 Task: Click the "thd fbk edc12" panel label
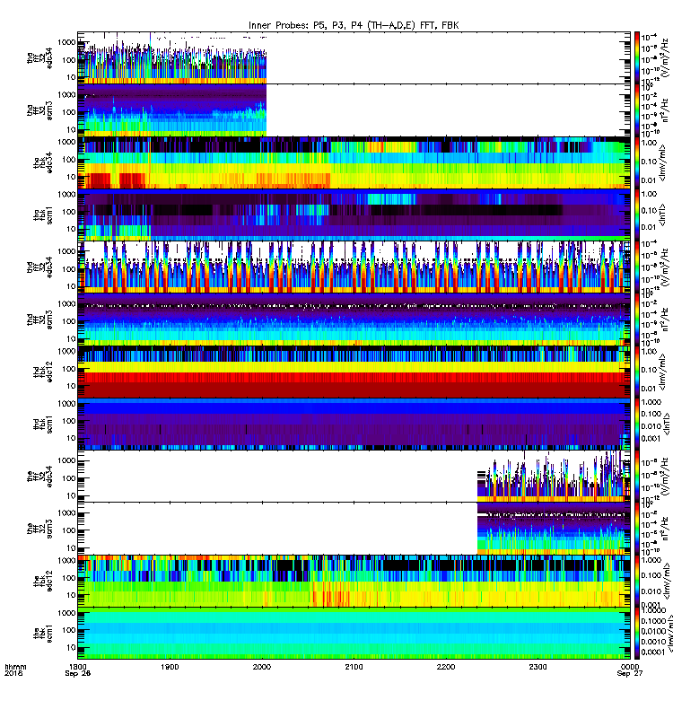[43, 372]
